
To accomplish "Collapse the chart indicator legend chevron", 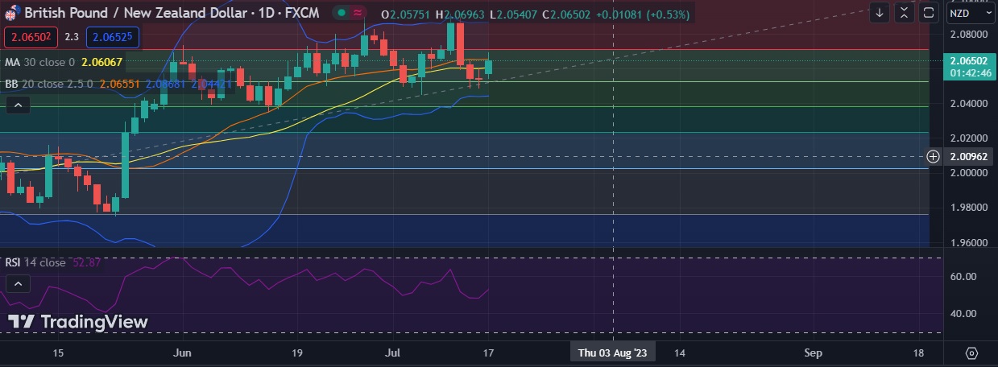I will [18, 105].
